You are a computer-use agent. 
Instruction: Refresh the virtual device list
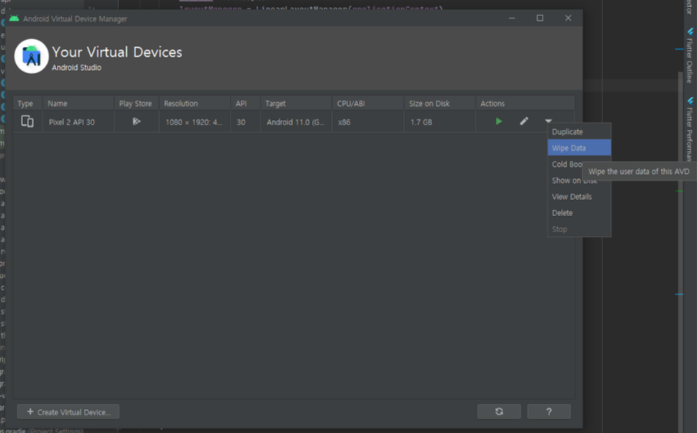point(499,411)
